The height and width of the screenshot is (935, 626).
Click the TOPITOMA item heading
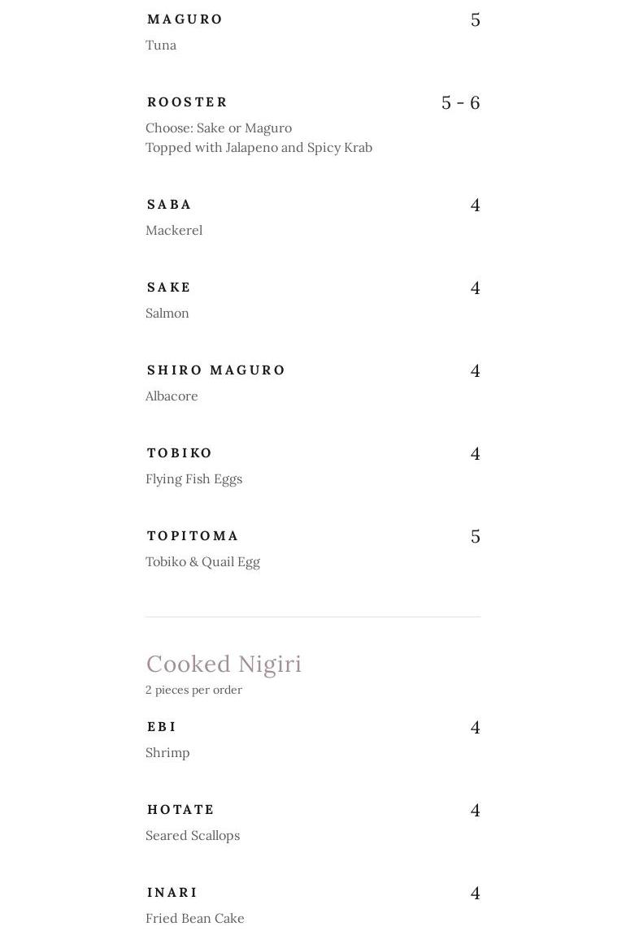[x=193, y=535]
